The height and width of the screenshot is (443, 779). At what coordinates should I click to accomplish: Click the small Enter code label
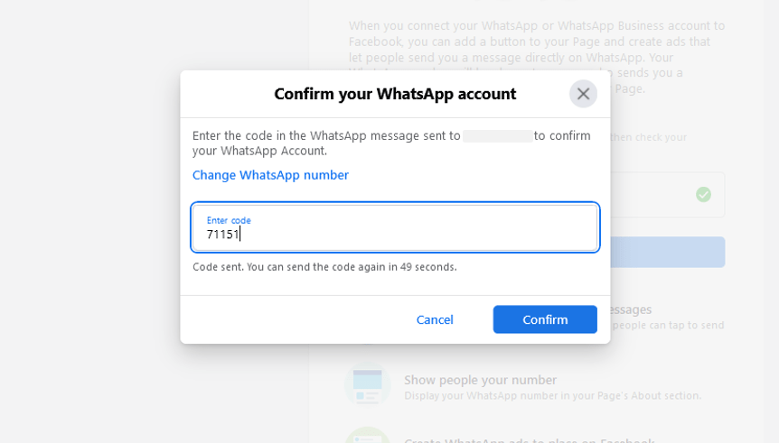[x=229, y=220]
